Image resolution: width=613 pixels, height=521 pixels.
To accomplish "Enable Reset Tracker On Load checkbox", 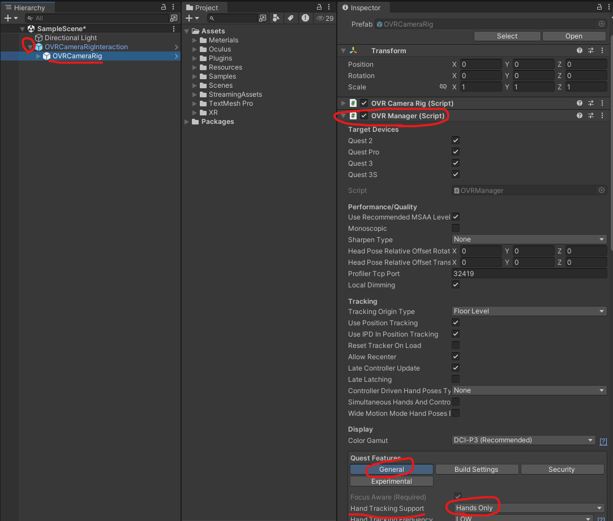I will coord(456,345).
